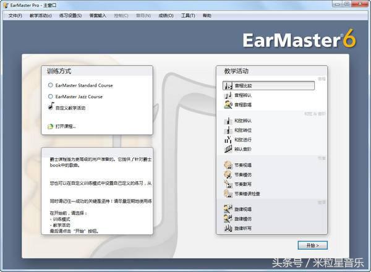The height and width of the screenshot is (272, 371).
Task: Pick the 辨认音阶 scale identification icon
Action: (x=228, y=149)
